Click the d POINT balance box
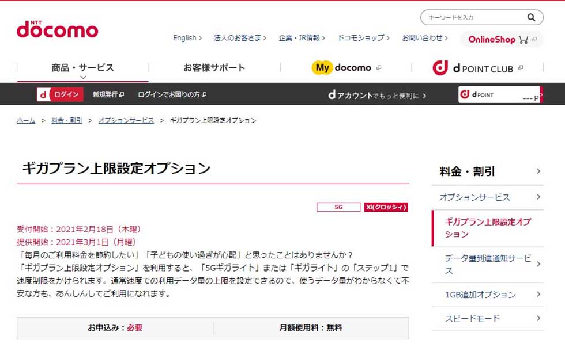This screenshot has height=359, width=565. (x=500, y=94)
